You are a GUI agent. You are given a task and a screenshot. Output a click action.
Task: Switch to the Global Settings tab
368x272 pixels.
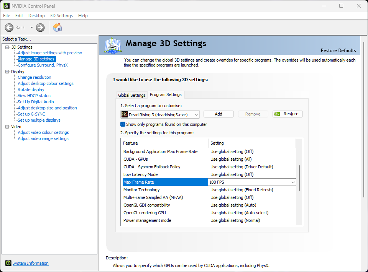pos(132,95)
